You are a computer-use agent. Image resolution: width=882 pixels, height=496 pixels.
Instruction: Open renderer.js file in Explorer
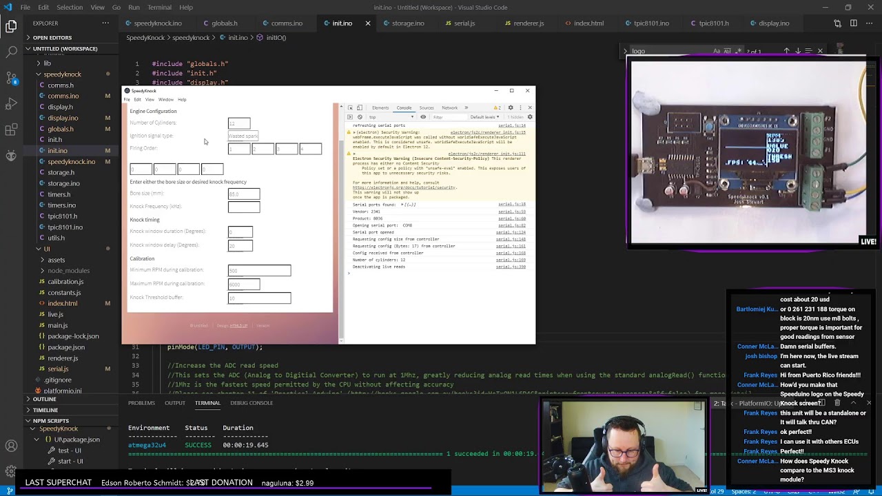click(x=63, y=358)
